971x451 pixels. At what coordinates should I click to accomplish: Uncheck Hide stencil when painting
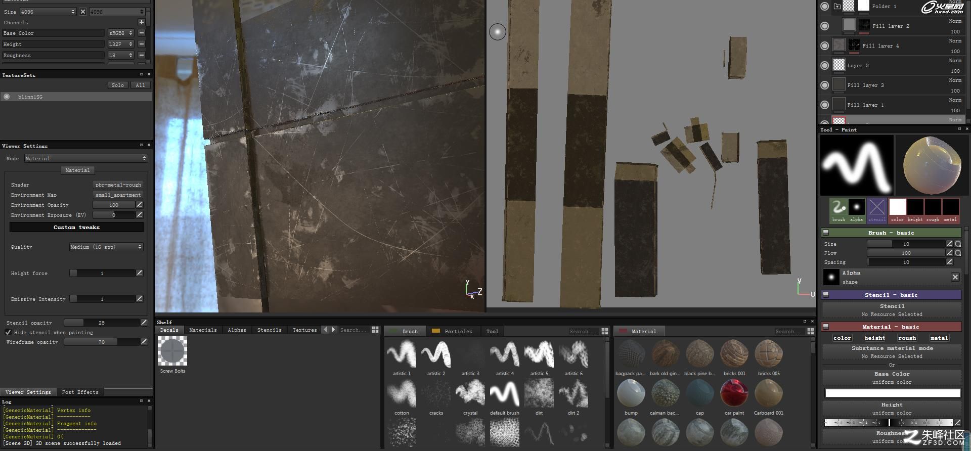pos(8,332)
